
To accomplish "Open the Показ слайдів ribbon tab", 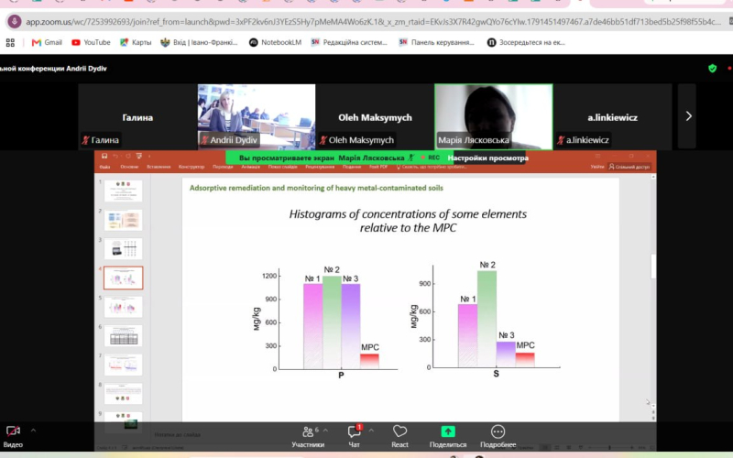I will click(283, 167).
